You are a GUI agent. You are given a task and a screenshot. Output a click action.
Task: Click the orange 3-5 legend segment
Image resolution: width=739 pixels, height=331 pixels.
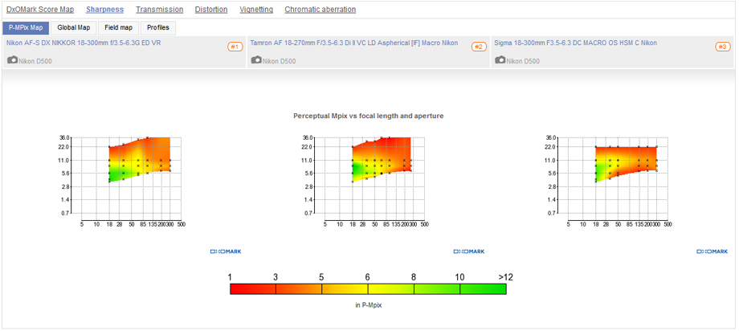[x=299, y=289]
